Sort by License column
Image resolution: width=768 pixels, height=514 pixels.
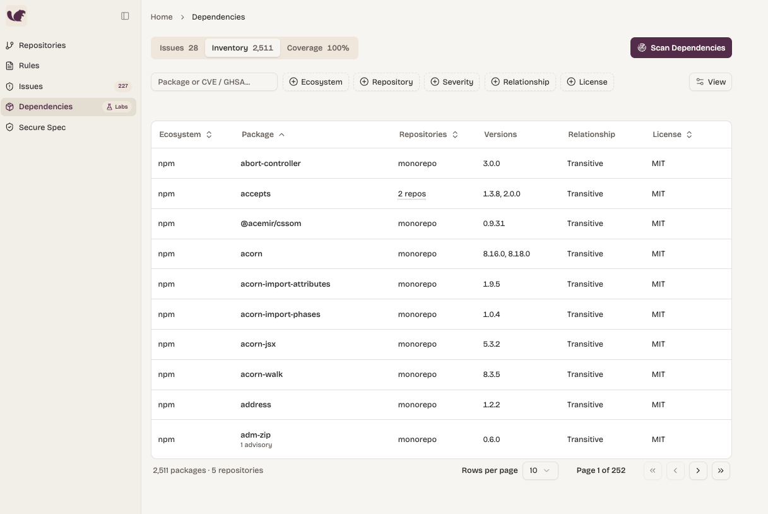(672, 134)
